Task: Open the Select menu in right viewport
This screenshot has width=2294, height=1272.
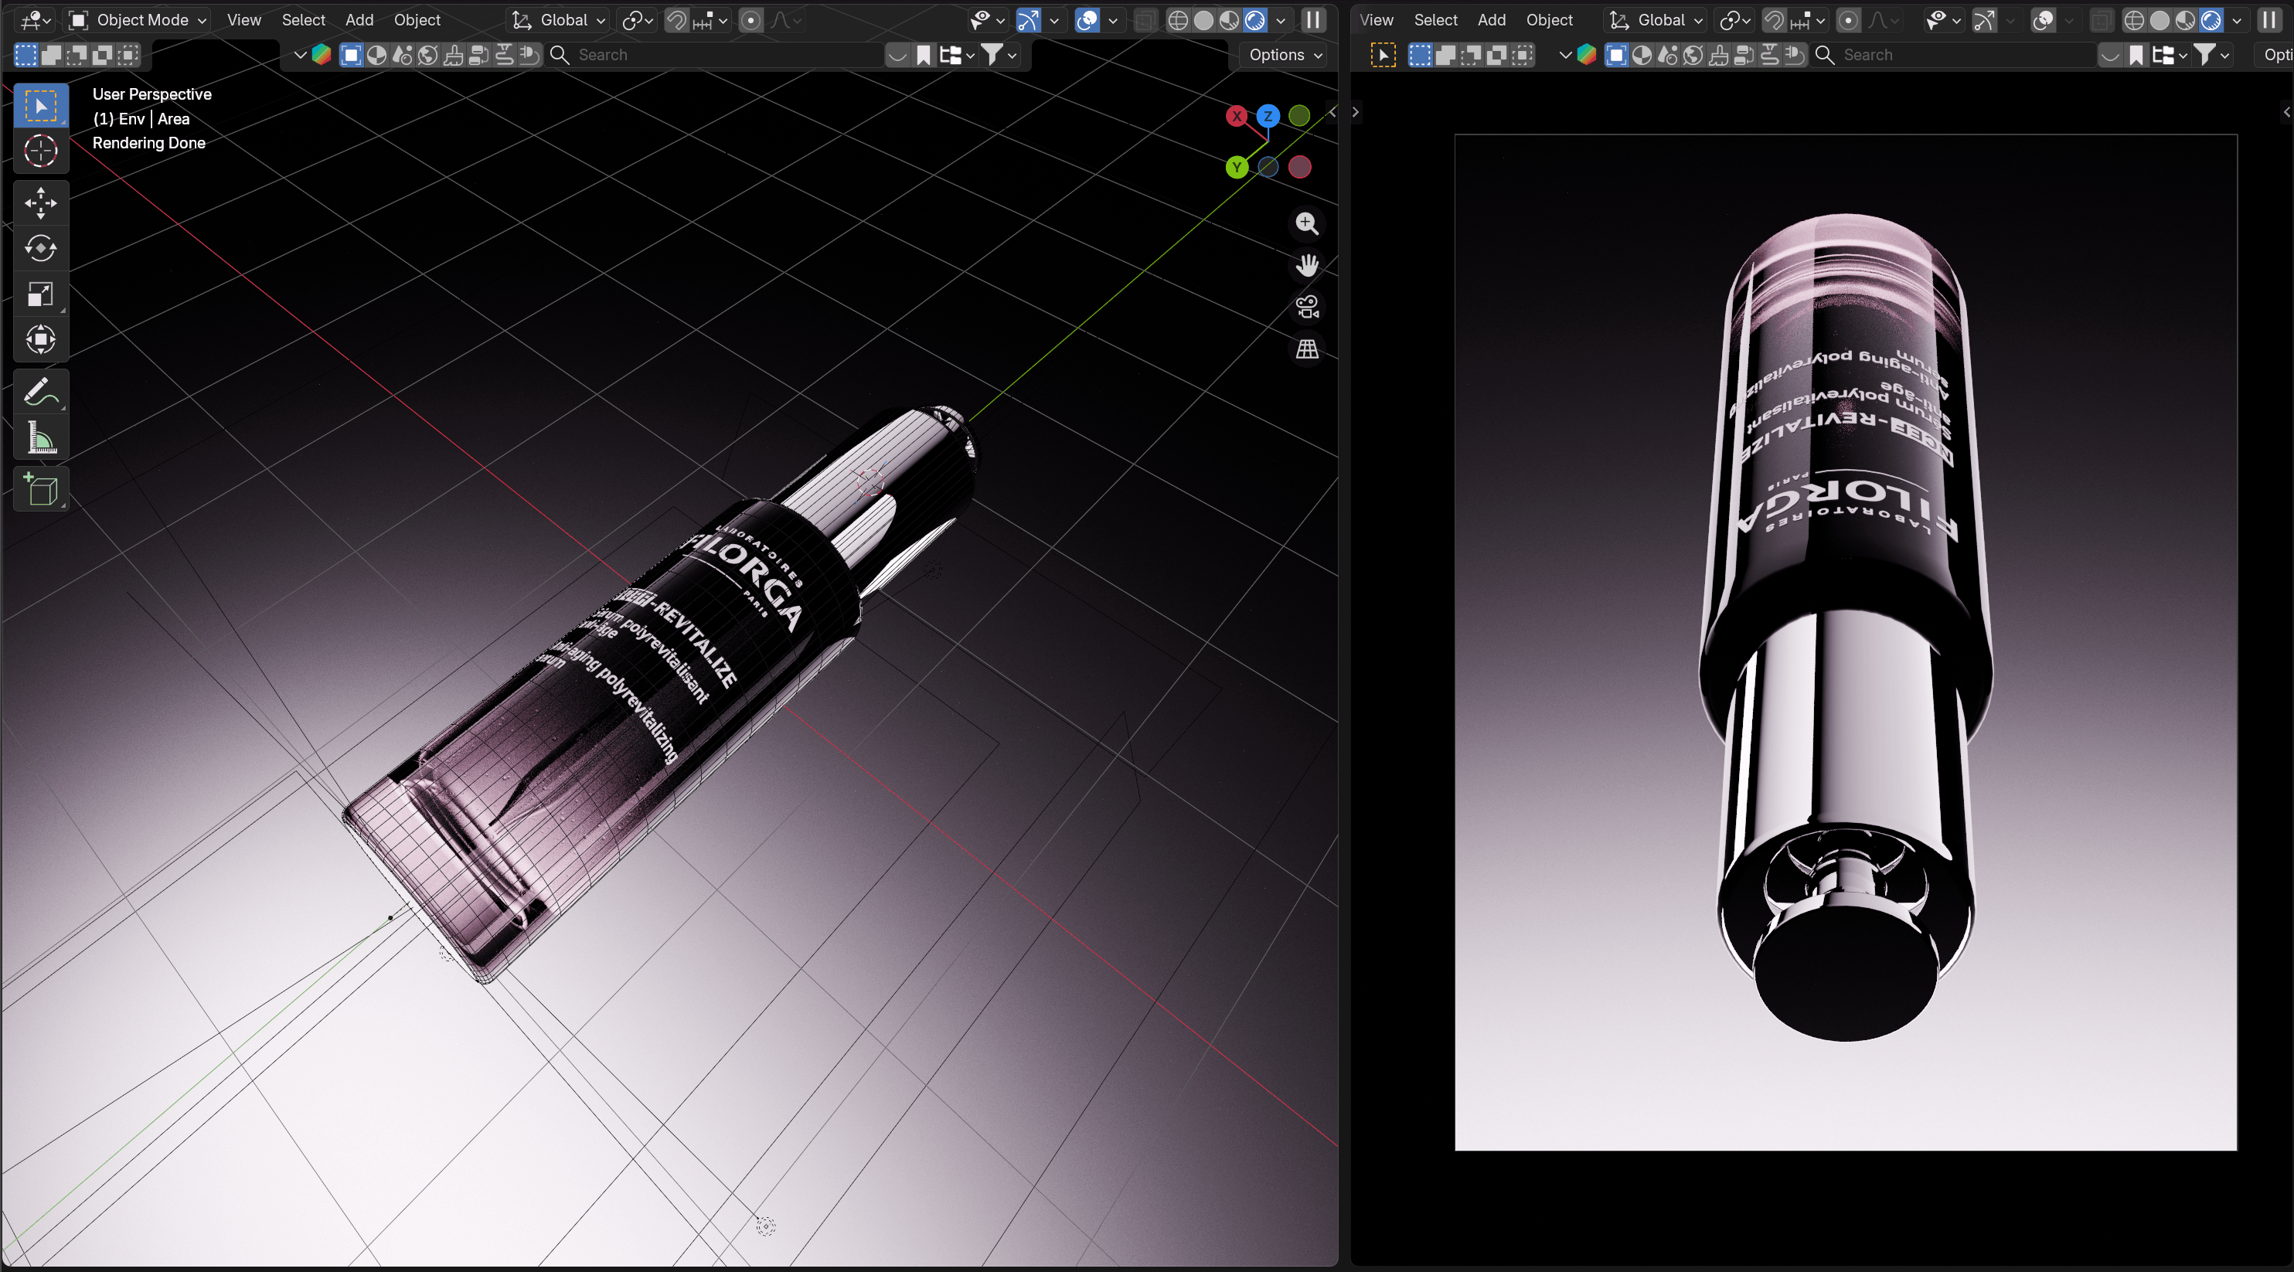Action: click(x=1435, y=19)
